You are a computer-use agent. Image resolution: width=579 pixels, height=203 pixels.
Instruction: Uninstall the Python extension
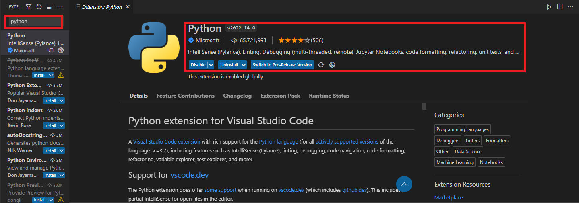[229, 65]
